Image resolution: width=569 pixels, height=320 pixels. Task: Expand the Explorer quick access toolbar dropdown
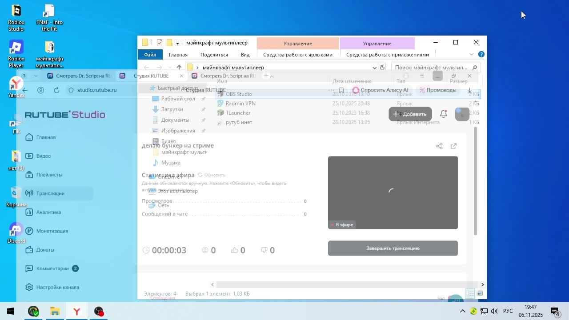(177, 43)
